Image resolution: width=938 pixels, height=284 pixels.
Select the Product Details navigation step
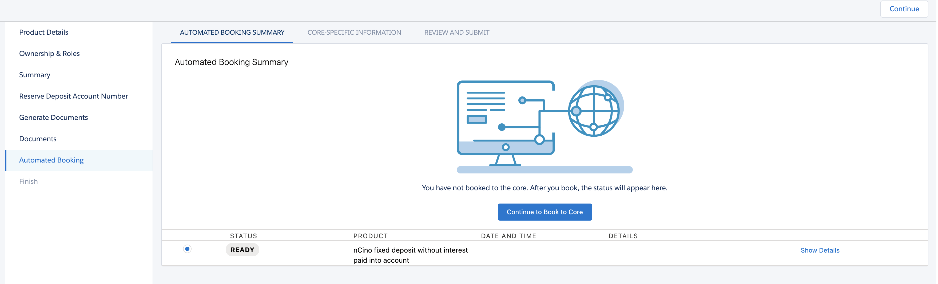pyautogui.click(x=43, y=32)
